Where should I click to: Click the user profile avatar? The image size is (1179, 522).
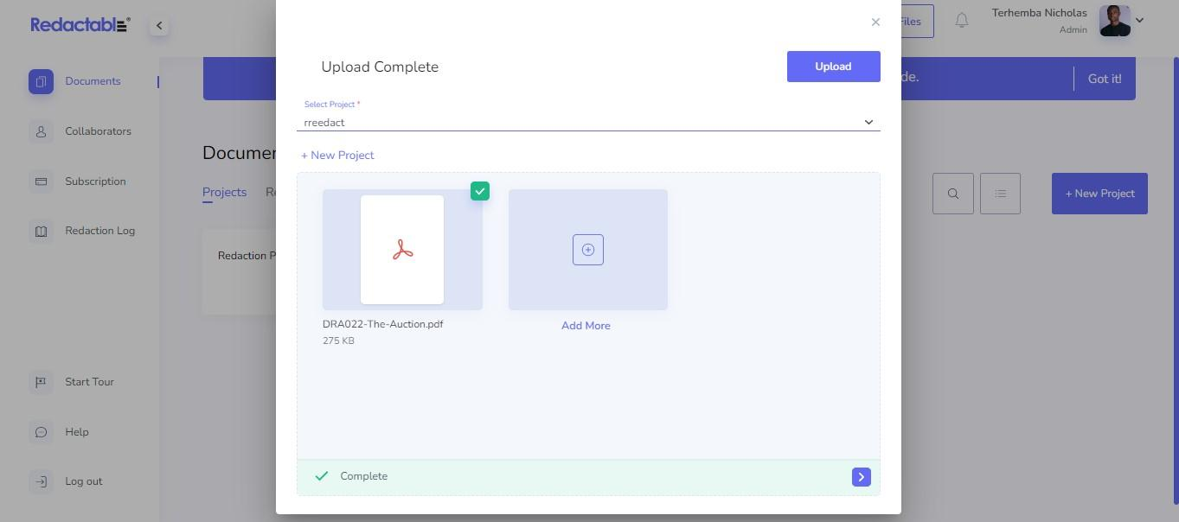click(x=1114, y=21)
